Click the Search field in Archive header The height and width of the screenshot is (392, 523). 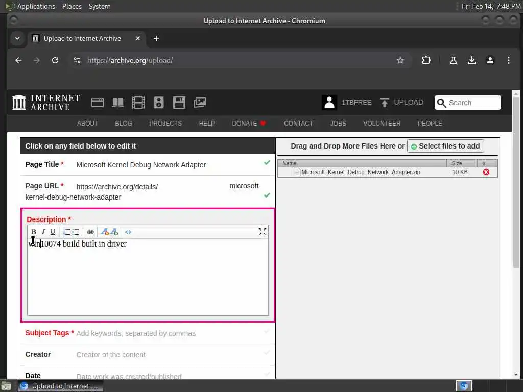[468, 102]
